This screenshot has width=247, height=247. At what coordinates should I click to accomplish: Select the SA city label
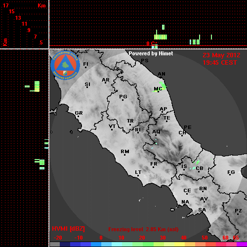click(202, 210)
